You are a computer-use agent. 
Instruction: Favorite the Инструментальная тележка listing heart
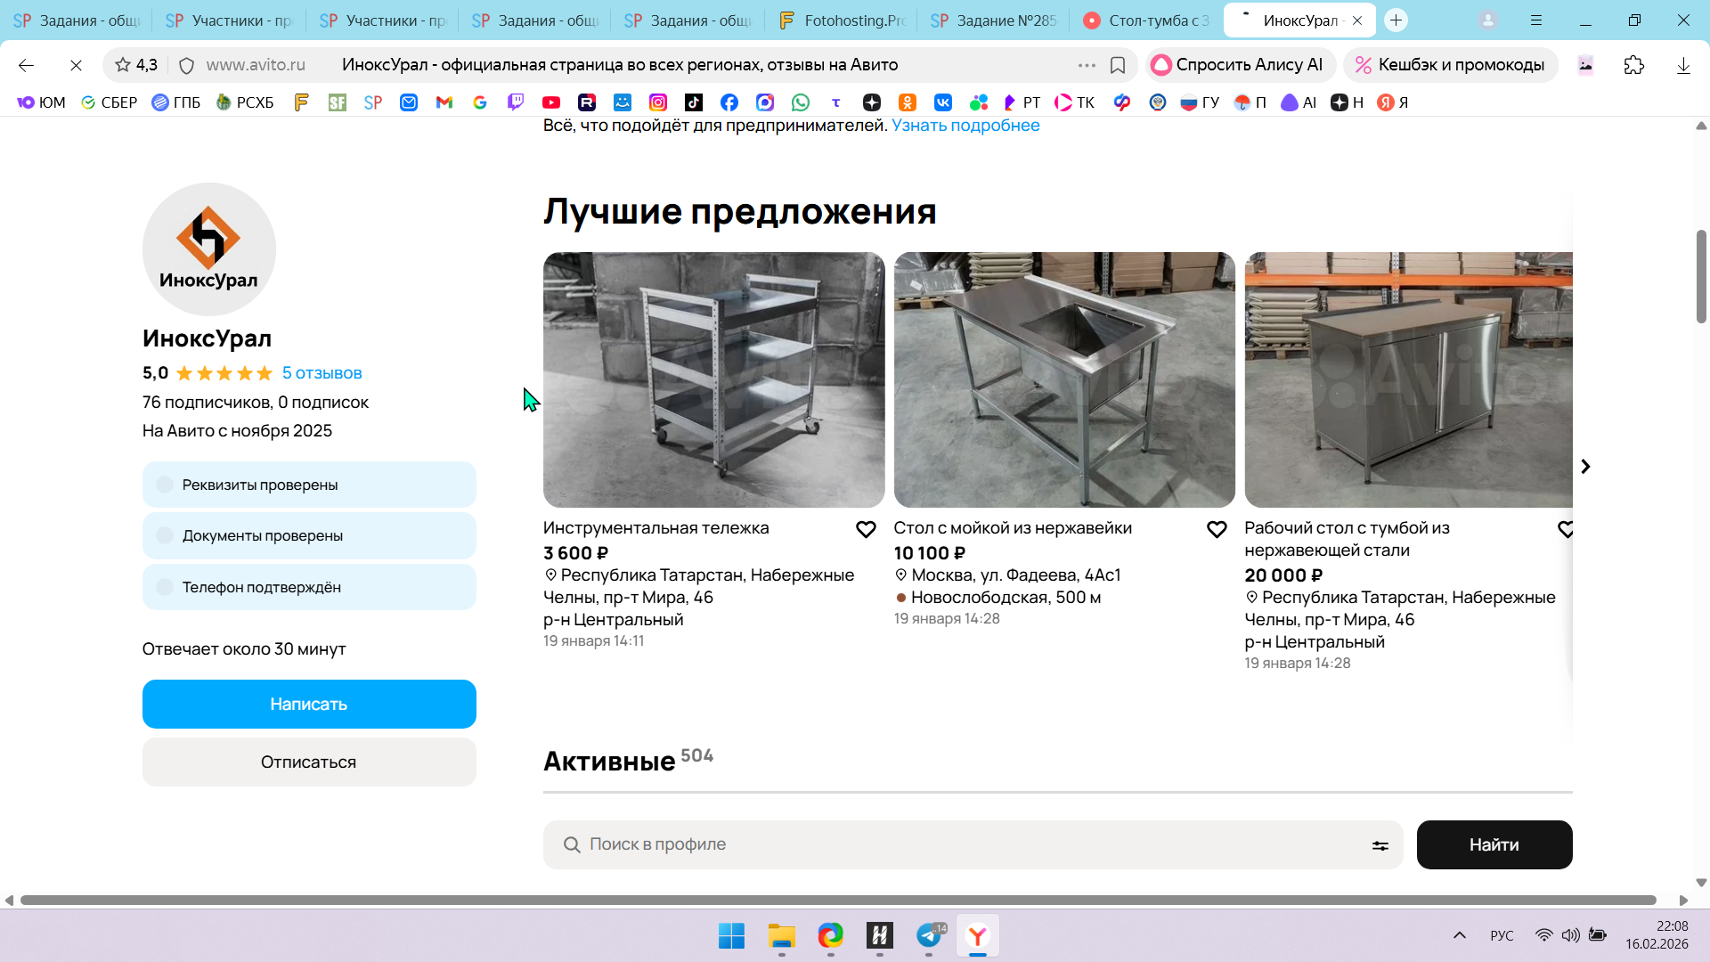point(866,530)
